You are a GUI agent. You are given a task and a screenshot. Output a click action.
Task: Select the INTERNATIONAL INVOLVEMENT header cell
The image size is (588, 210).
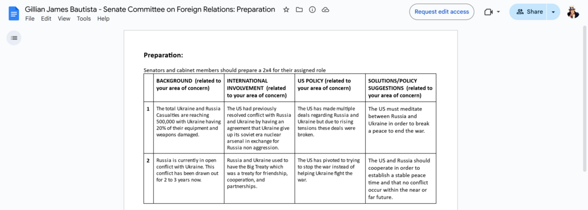(259, 88)
